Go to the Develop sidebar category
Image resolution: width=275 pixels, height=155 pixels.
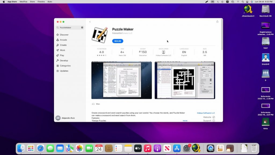(x=64, y=61)
